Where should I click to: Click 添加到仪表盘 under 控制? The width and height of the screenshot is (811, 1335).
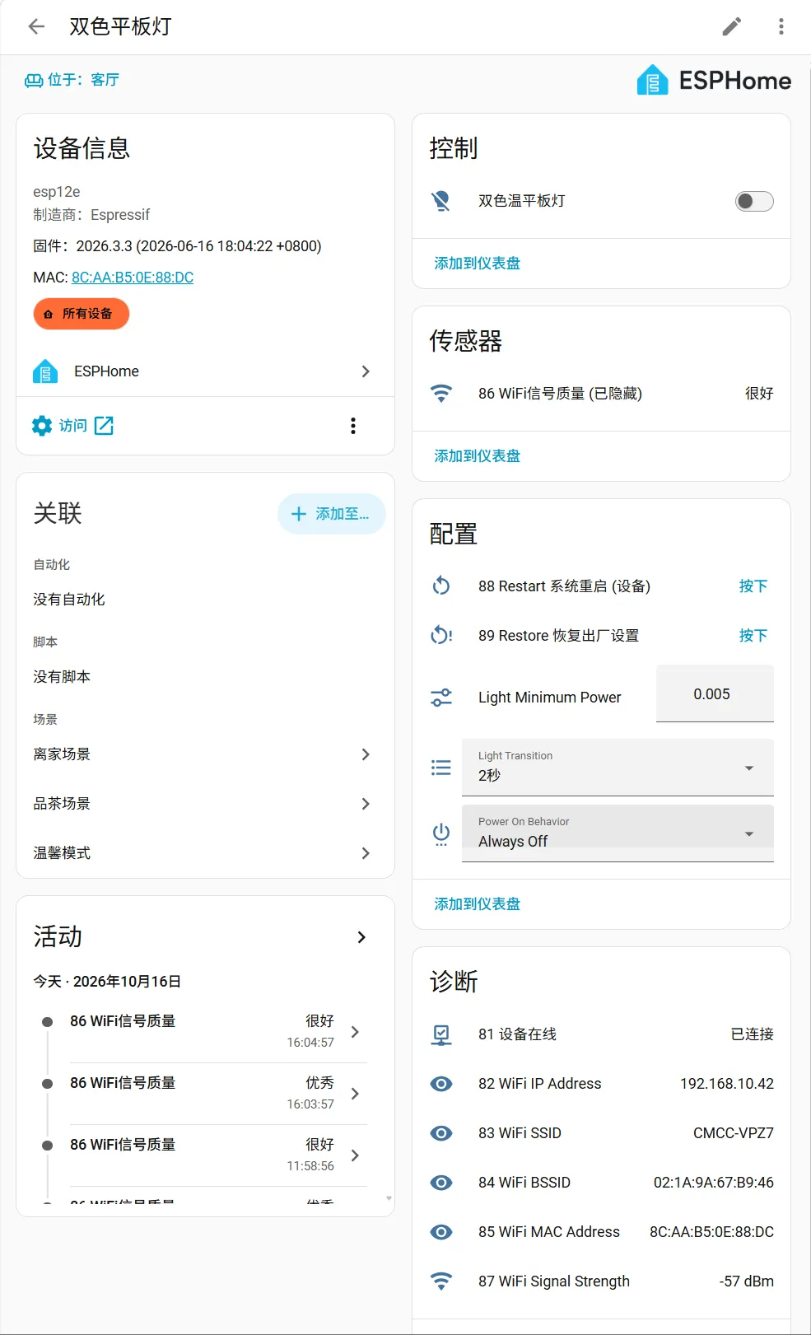pos(478,264)
